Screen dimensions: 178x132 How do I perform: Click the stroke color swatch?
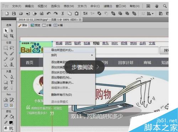click(x=11, y=122)
